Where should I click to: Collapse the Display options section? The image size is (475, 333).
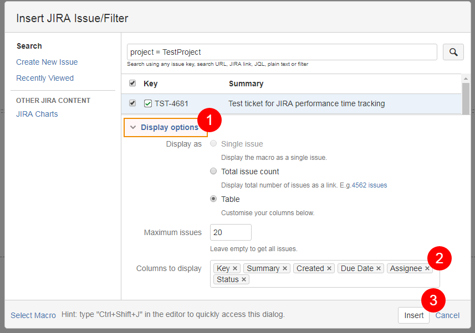coord(165,127)
